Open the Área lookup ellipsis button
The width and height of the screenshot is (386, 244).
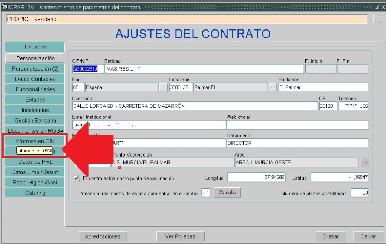[365, 163]
